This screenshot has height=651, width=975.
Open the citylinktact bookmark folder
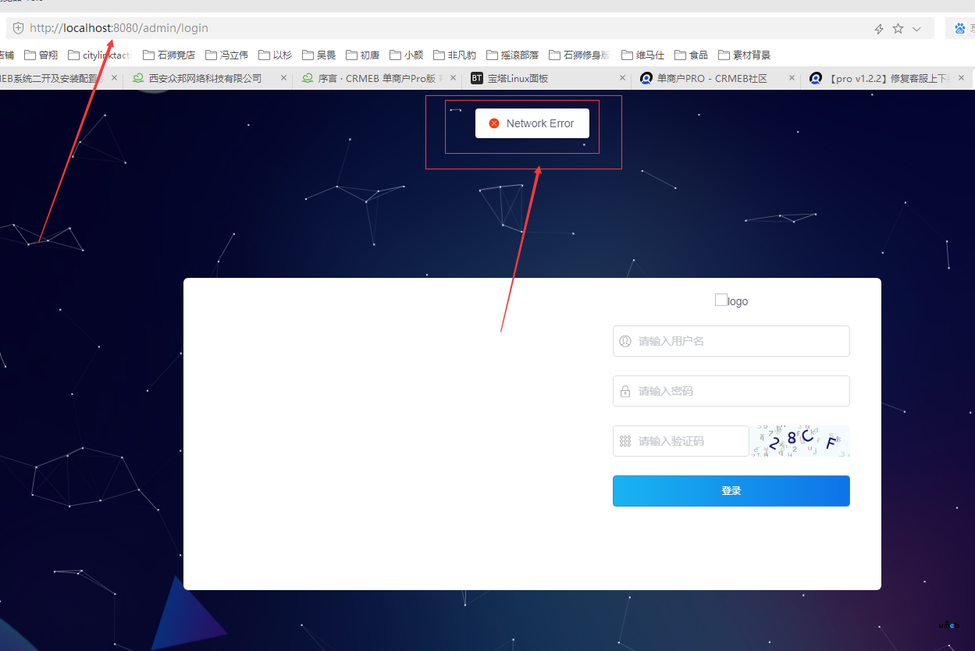click(100, 55)
